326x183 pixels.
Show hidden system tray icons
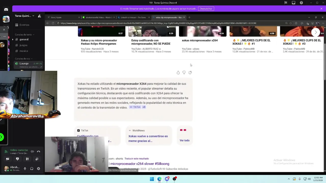pyautogui.click(x=289, y=179)
